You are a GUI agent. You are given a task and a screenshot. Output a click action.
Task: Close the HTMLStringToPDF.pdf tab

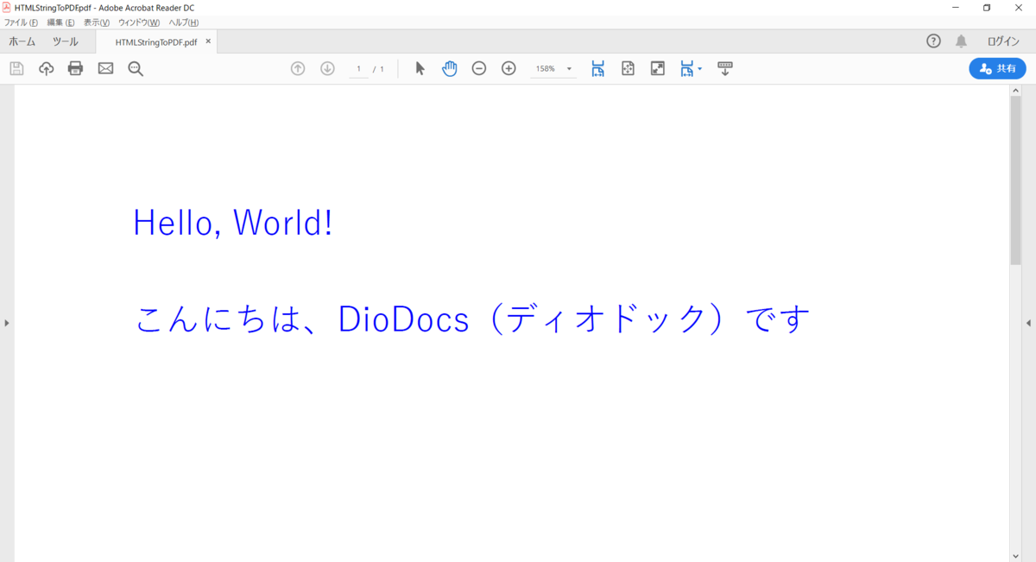[x=208, y=41]
